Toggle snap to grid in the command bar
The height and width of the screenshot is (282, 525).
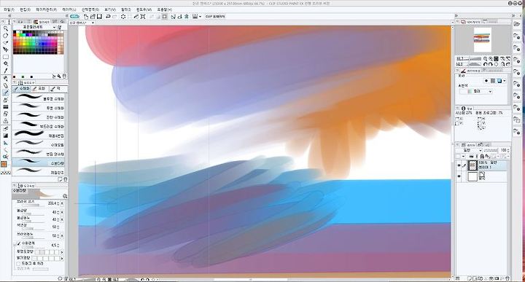click(x=186, y=16)
